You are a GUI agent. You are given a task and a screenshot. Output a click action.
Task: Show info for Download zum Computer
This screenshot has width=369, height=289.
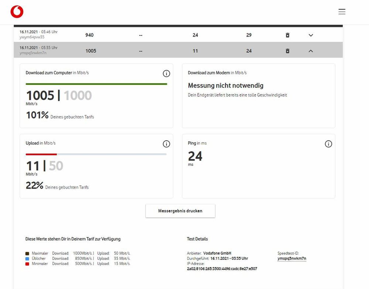click(x=166, y=73)
